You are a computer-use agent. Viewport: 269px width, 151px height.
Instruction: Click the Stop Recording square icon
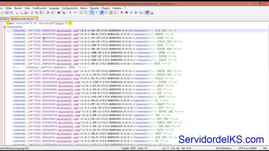(x=127, y=13)
